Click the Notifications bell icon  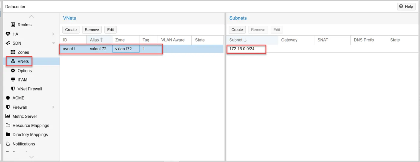[x=8, y=144]
